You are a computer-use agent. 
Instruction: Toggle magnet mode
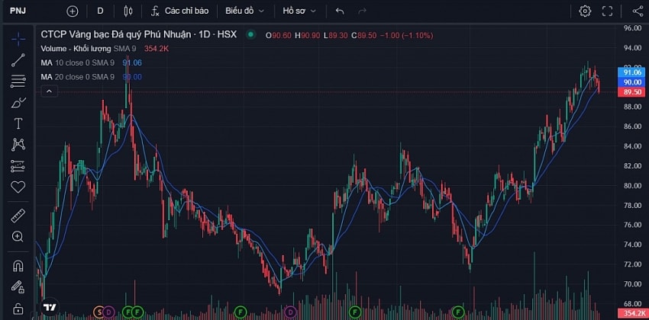click(18, 266)
